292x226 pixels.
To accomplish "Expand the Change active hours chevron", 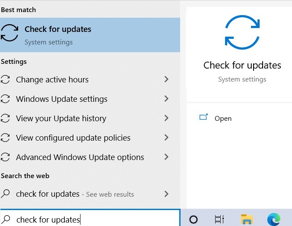I will 166,79.
